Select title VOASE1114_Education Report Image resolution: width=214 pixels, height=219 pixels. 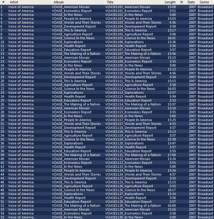coord(128,100)
